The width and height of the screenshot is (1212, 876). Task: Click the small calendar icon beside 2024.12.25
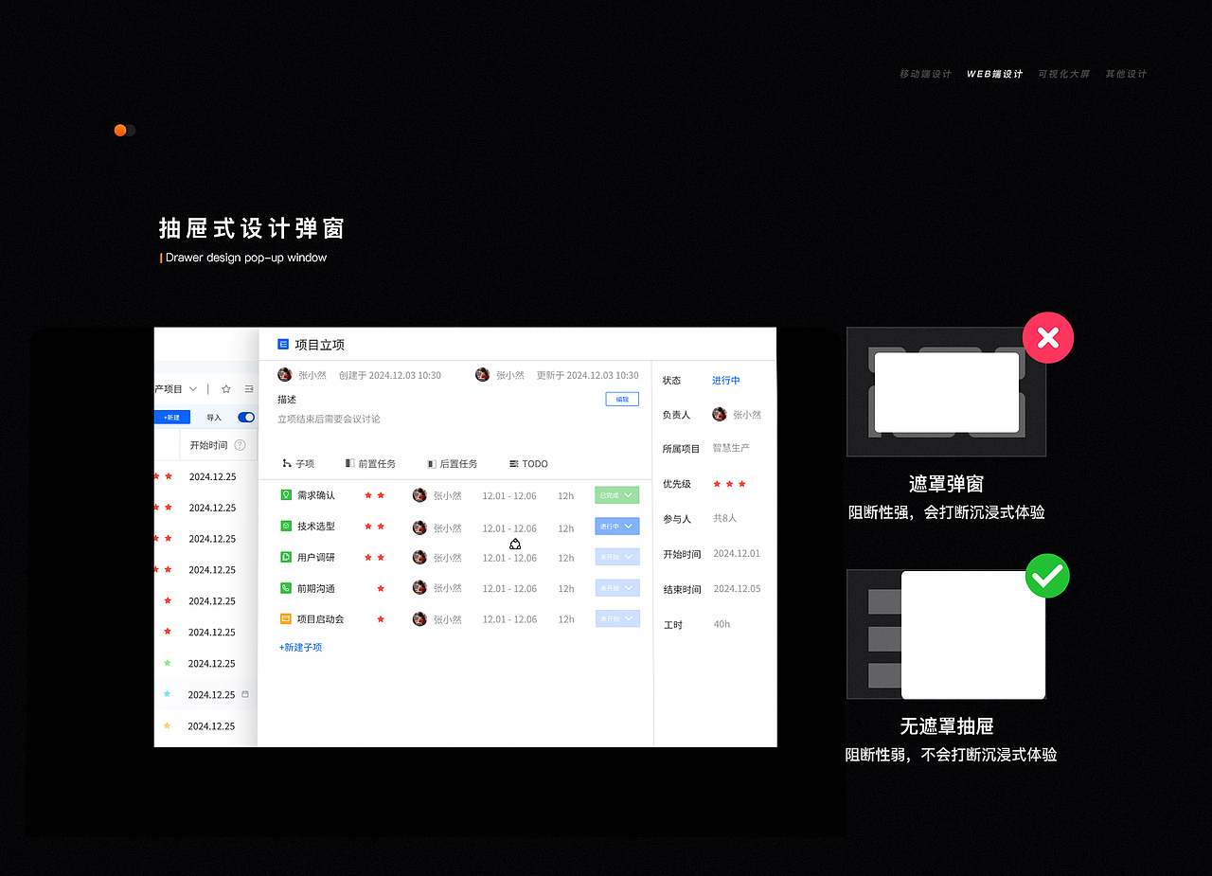(x=245, y=694)
